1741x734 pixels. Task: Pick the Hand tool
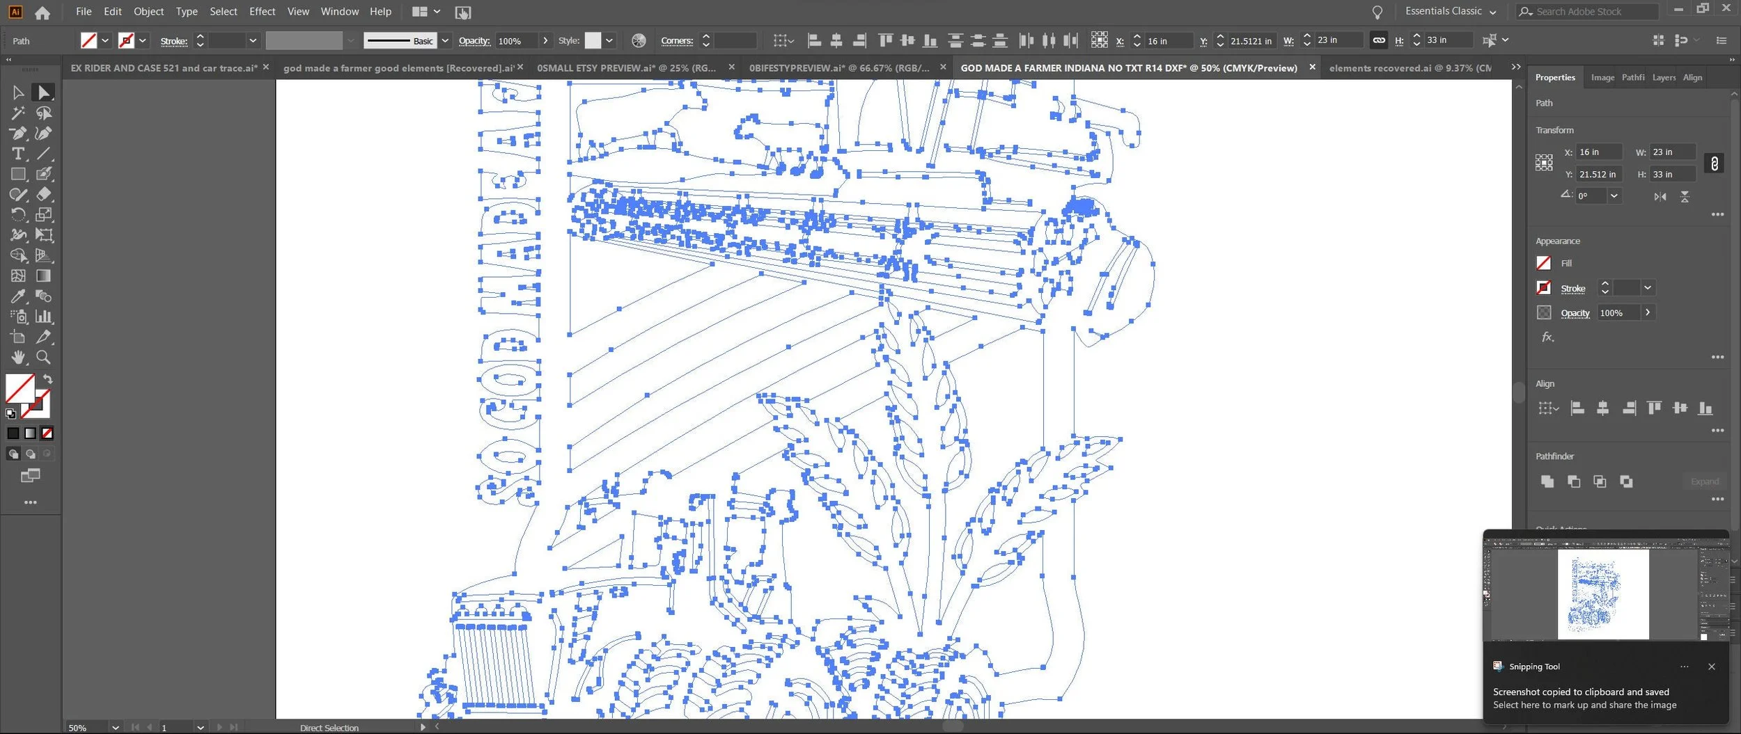(x=18, y=358)
